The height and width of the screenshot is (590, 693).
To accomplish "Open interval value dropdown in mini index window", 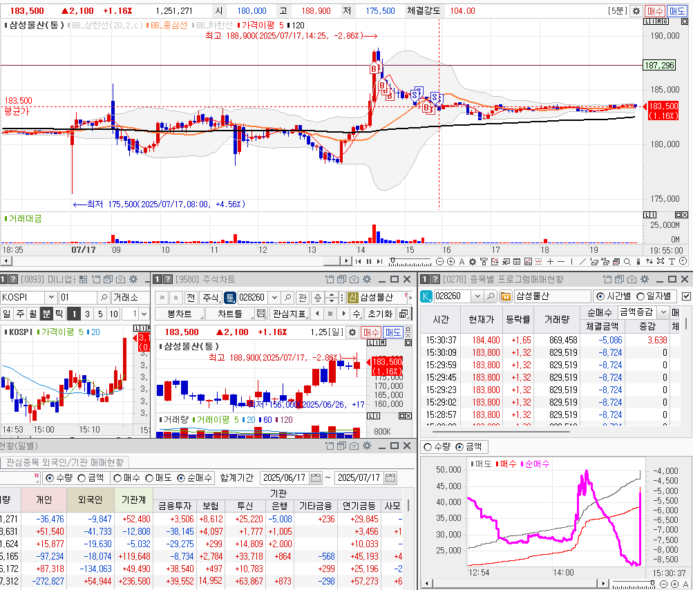I will coord(144,314).
